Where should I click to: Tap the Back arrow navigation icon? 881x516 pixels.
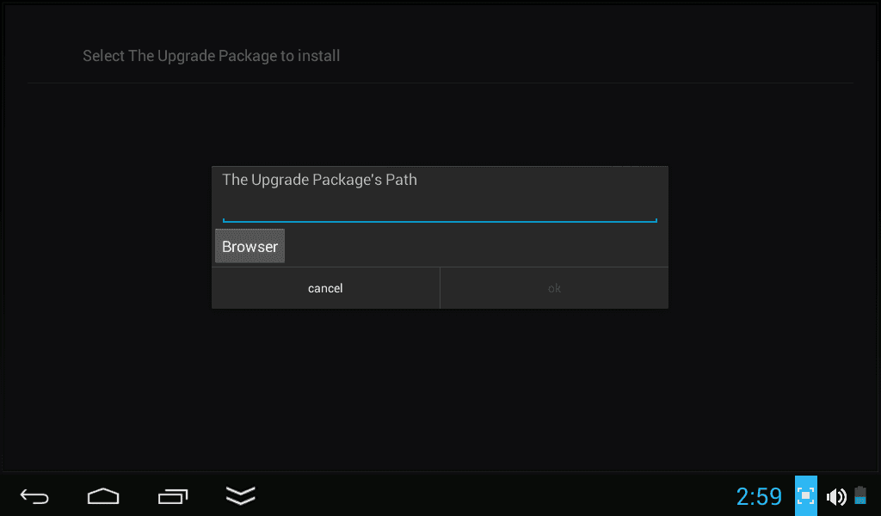tap(34, 496)
